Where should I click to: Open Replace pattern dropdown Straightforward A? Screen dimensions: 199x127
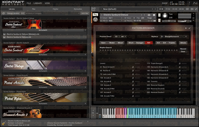174,37
